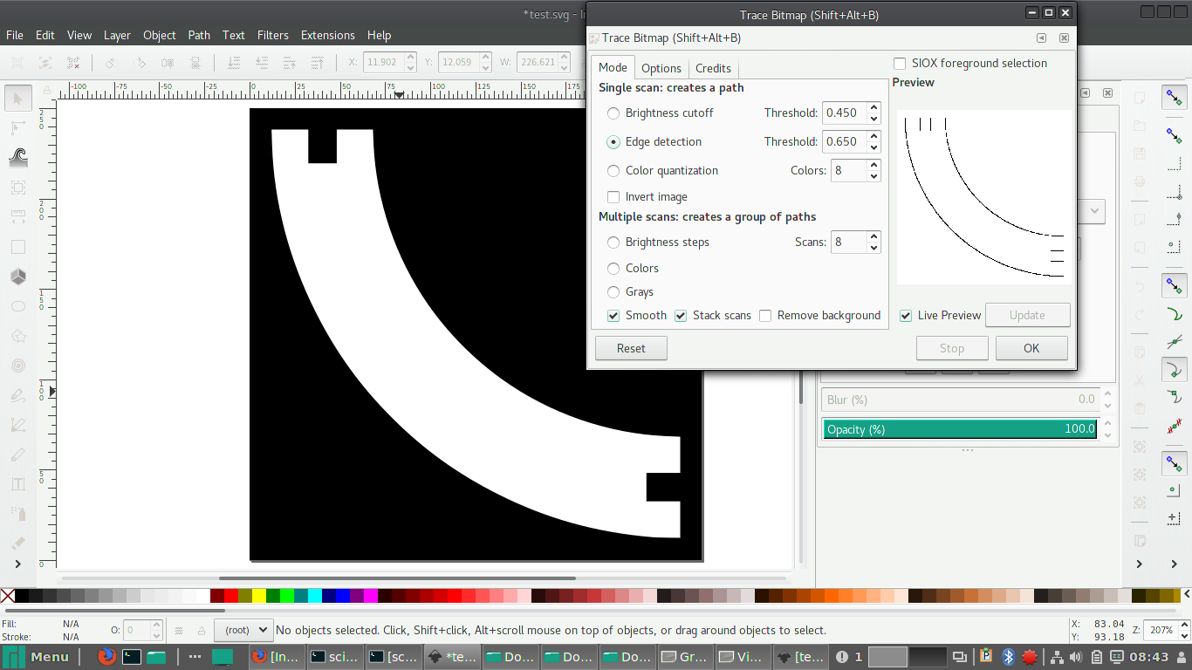Select the Selector arrow tool
1192x670 pixels.
tap(17, 99)
